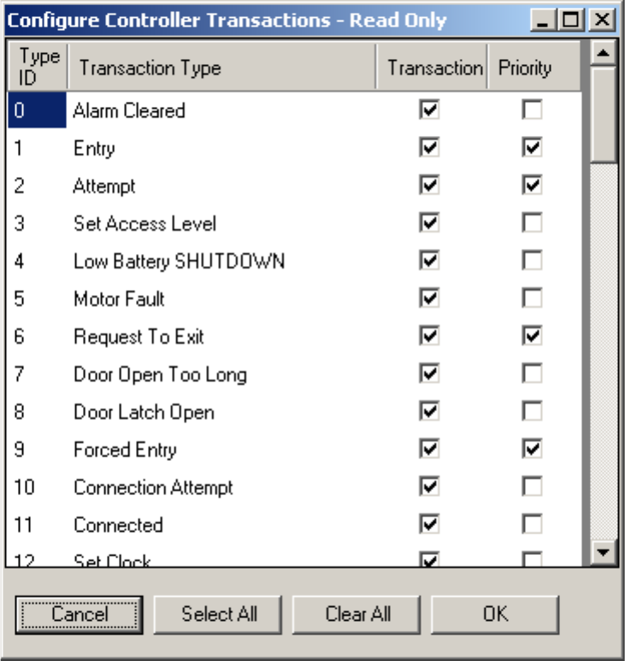Image resolution: width=625 pixels, height=661 pixels.
Task: Toggle Transaction for Door Open Too Long
Action: (429, 374)
